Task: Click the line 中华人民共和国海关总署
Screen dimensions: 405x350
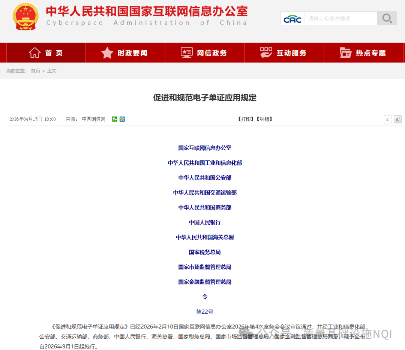Action: [x=205, y=237]
